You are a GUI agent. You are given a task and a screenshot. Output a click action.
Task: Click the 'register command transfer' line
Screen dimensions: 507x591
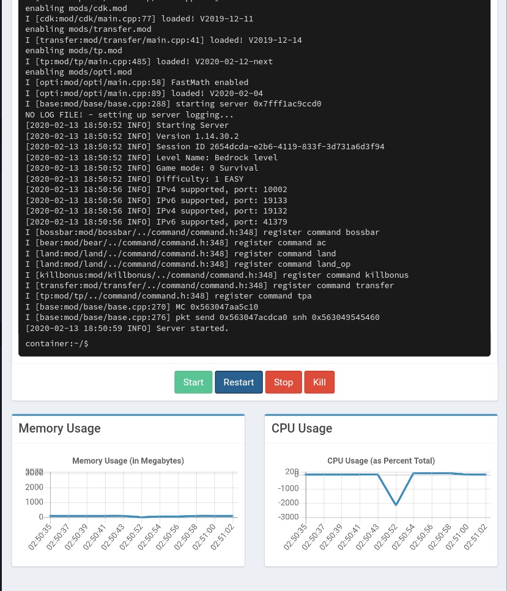(x=209, y=286)
